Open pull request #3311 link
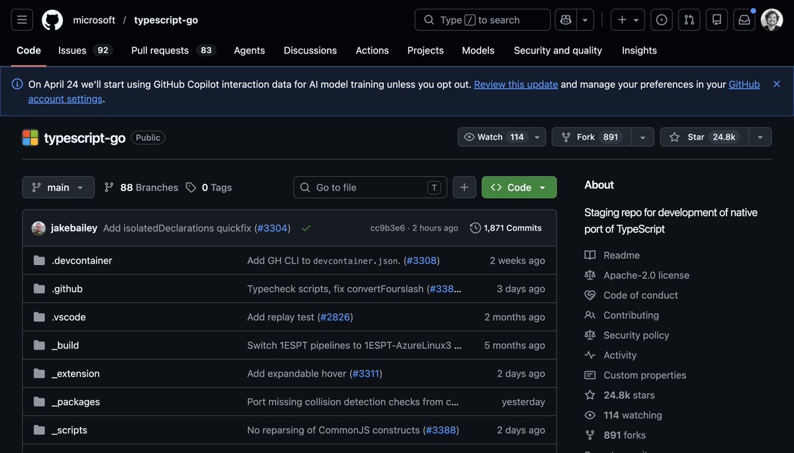794x453 pixels. coord(366,374)
